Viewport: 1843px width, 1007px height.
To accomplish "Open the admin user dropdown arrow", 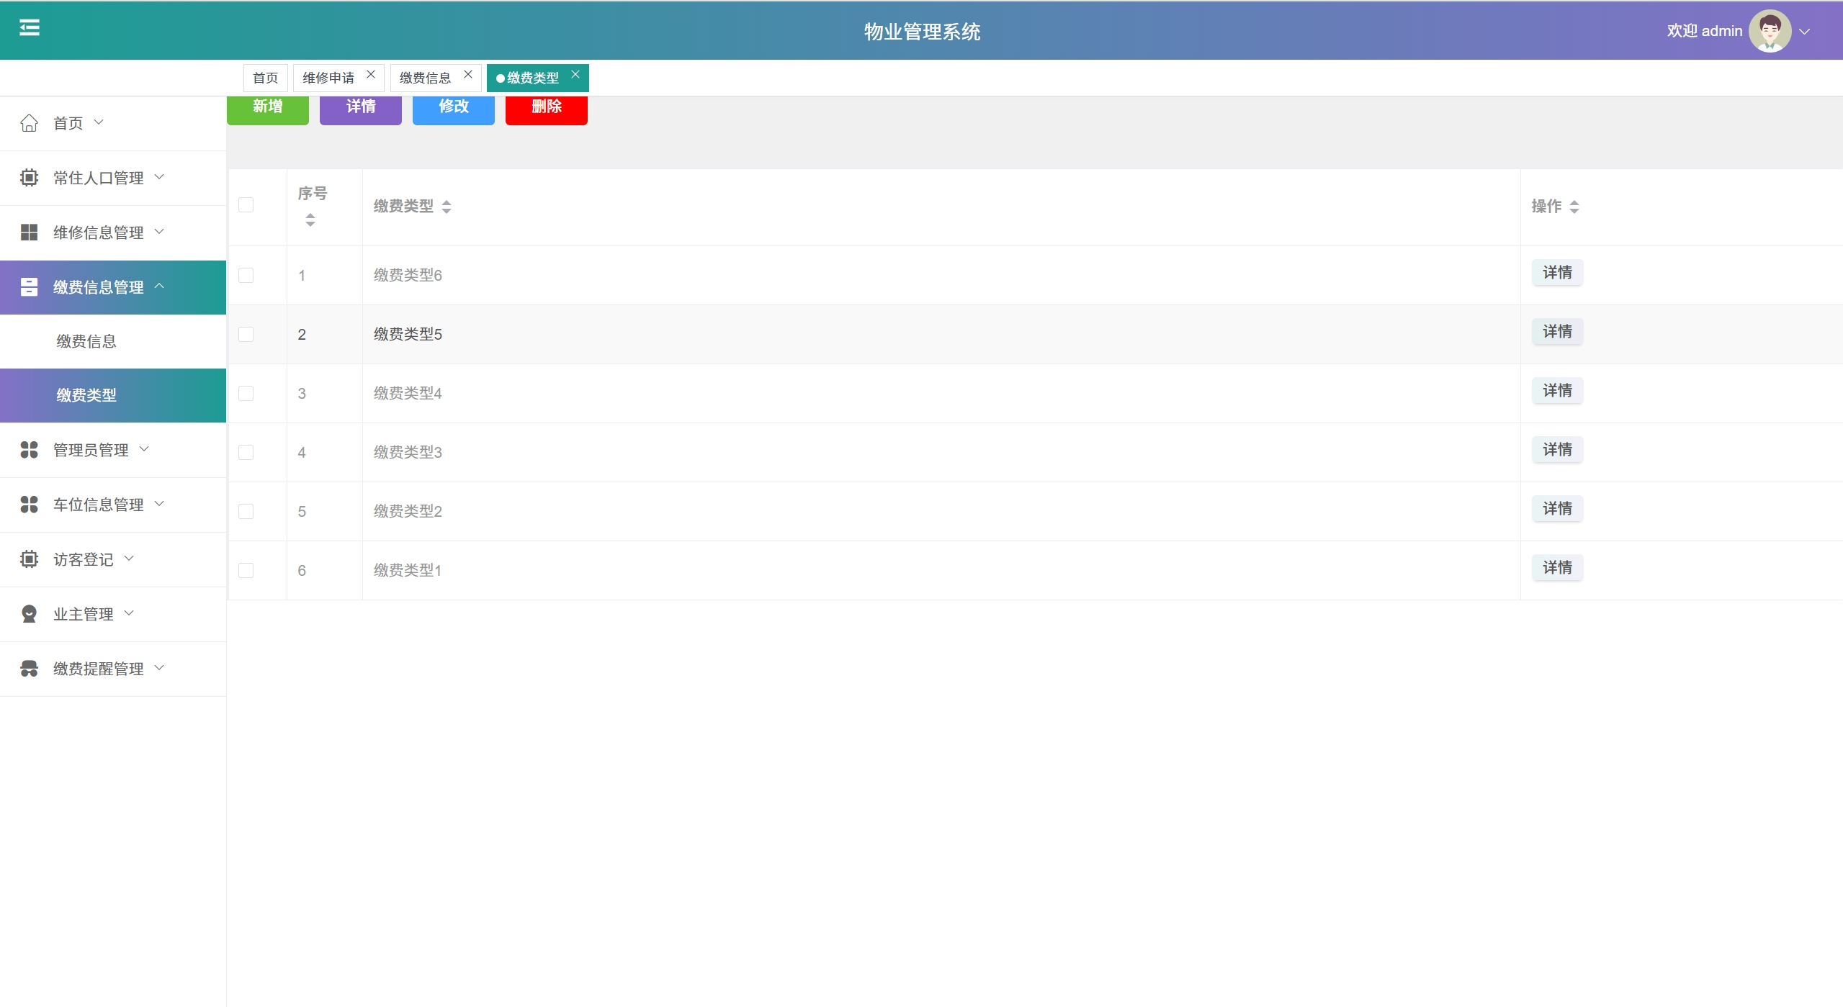I will 1804,32.
